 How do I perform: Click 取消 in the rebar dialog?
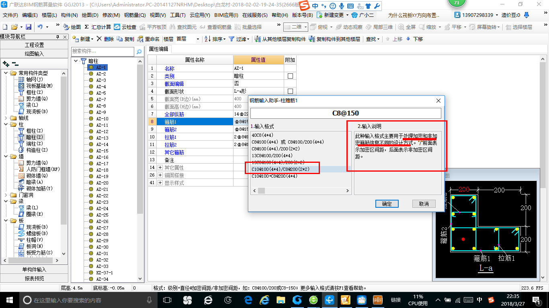tap(424, 204)
